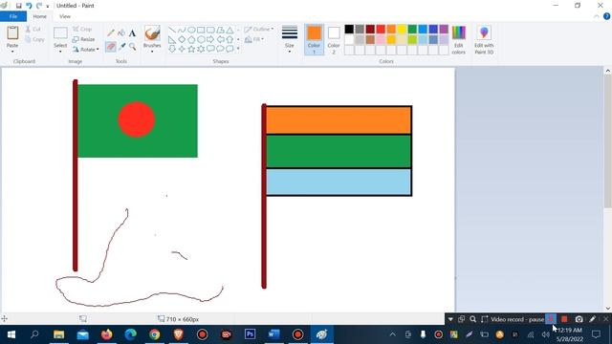Click the Brushes tool icon
This screenshot has width=612, height=344.
point(152,33)
